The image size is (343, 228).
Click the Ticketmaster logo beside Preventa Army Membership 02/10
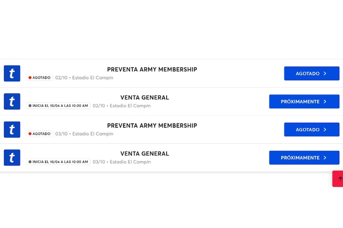click(x=12, y=73)
